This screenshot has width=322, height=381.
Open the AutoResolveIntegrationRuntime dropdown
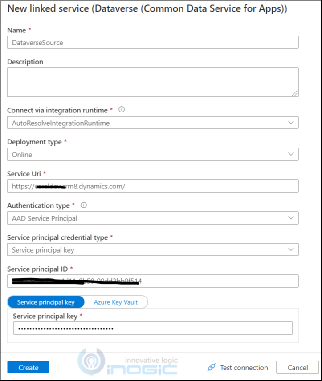click(x=153, y=123)
